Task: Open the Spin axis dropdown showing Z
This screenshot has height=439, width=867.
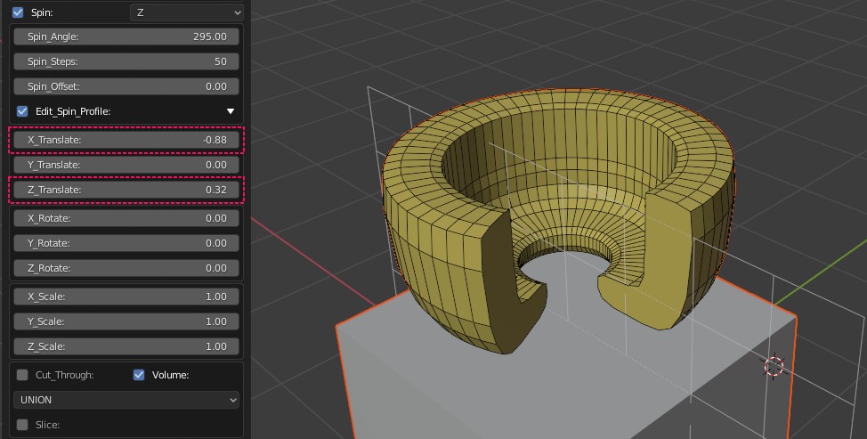Action: (x=187, y=12)
